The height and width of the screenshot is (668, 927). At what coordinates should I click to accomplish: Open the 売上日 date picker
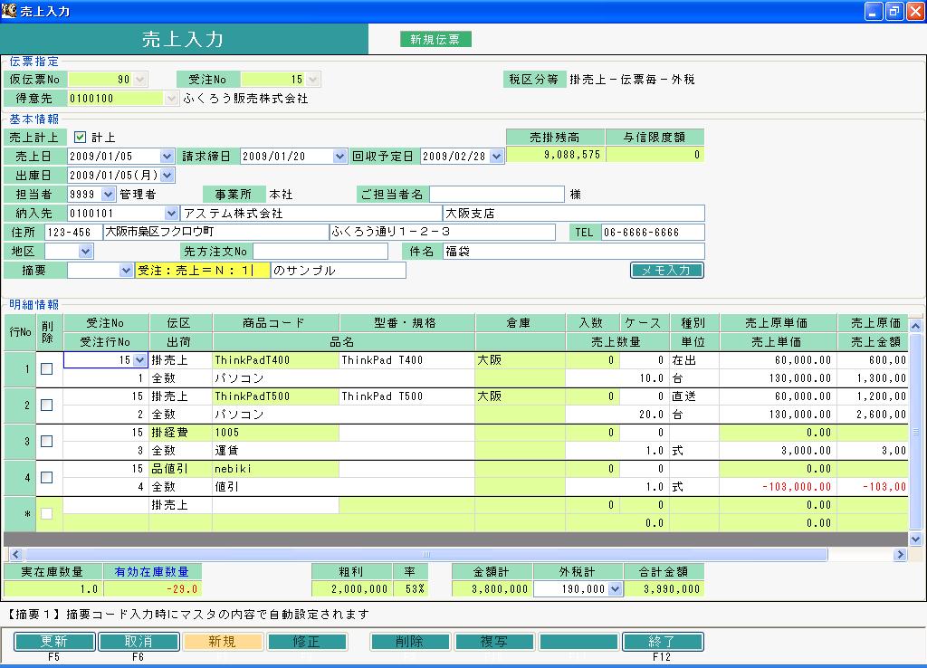click(167, 156)
